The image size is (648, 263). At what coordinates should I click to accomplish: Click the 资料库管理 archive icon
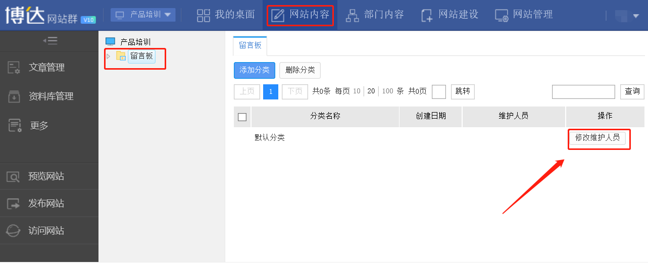[14, 96]
